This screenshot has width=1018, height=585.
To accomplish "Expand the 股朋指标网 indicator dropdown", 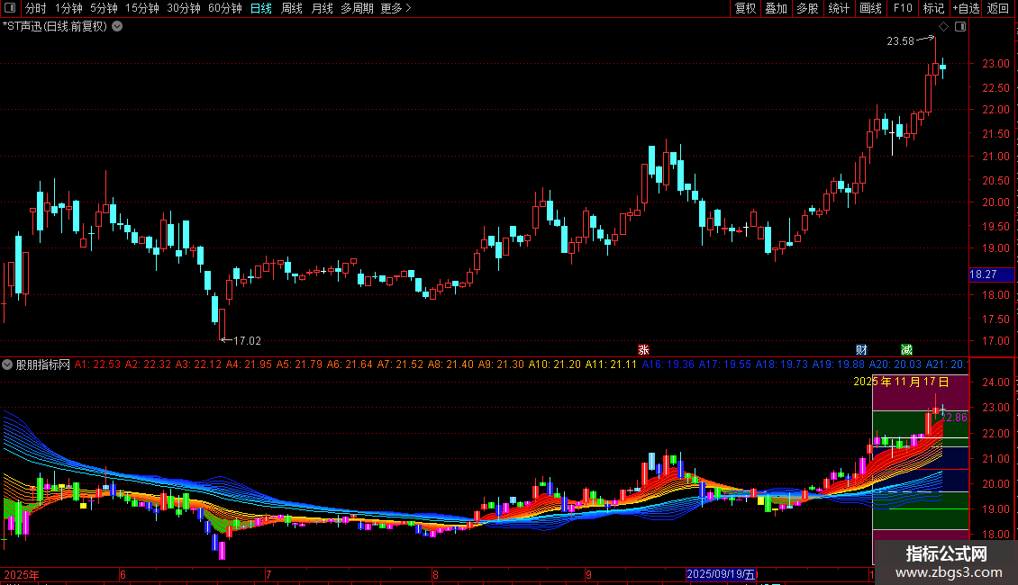I will [7, 364].
